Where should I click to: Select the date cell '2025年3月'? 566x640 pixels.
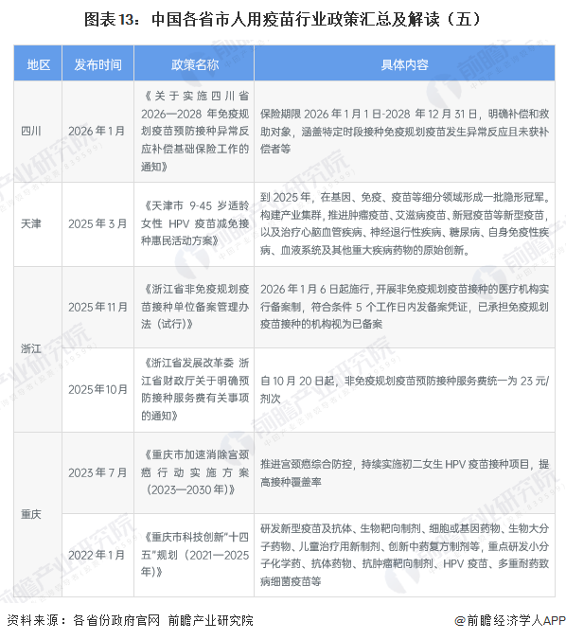97,223
